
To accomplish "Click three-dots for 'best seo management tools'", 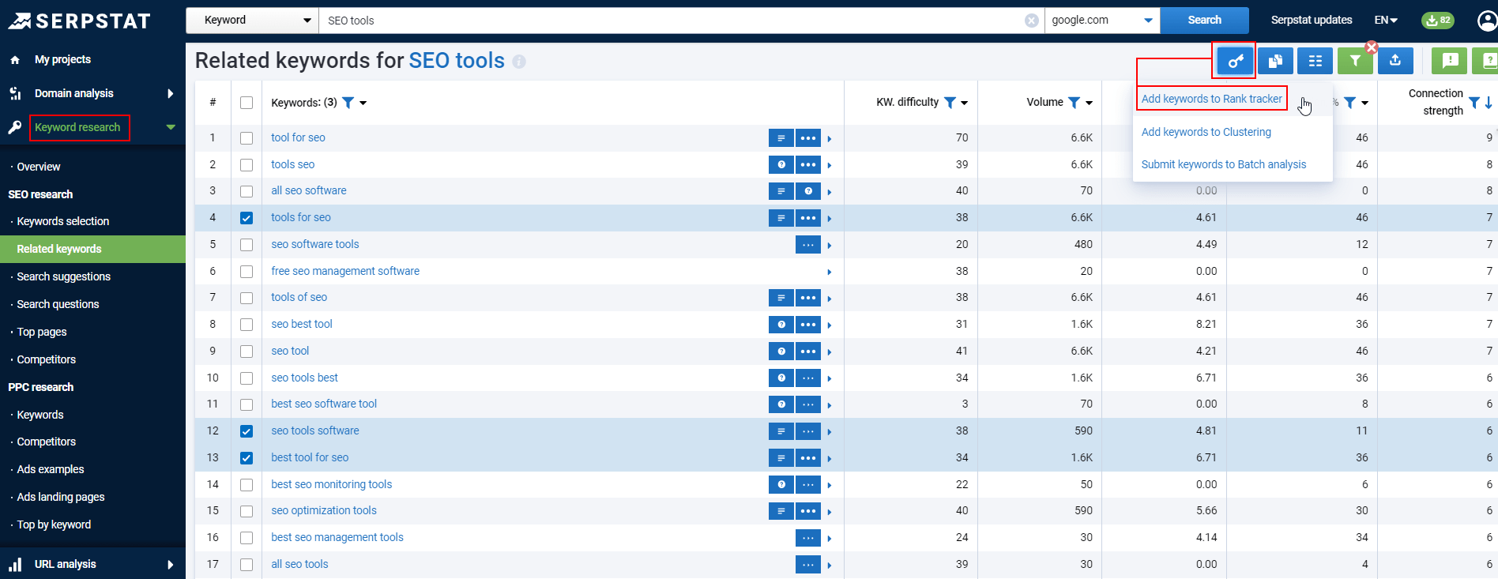I will [x=808, y=538].
